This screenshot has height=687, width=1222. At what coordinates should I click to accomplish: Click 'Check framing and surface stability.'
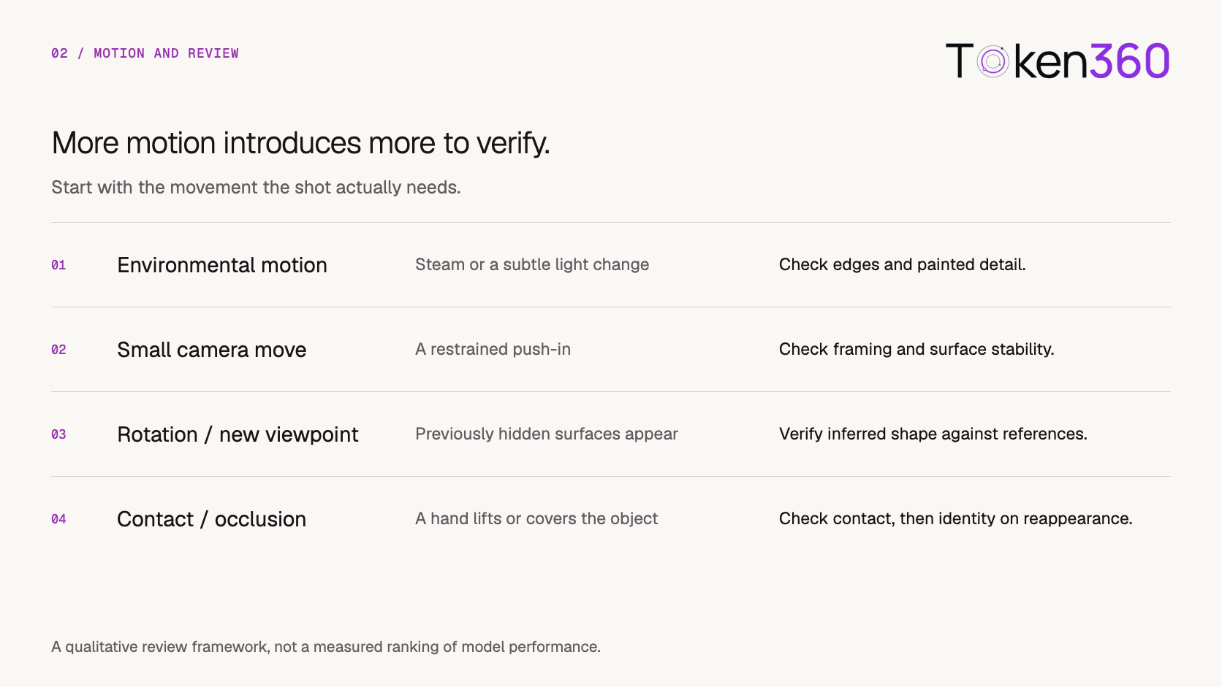(x=916, y=349)
